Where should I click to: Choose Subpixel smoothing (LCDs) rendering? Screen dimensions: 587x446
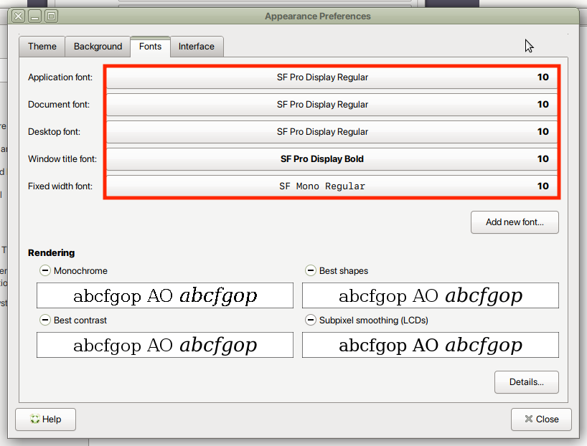point(311,320)
